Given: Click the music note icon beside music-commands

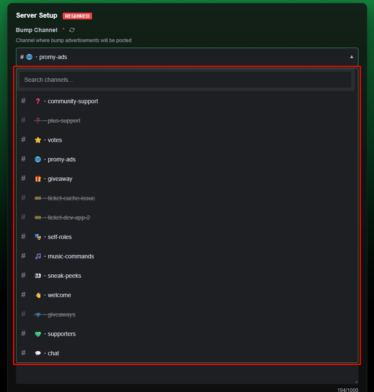Looking at the screenshot, I should 37,256.
